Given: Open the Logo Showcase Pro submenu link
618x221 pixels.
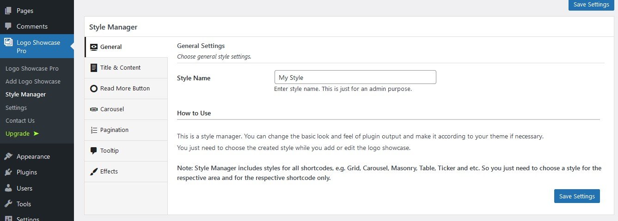Looking at the screenshot, I should (x=32, y=68).
